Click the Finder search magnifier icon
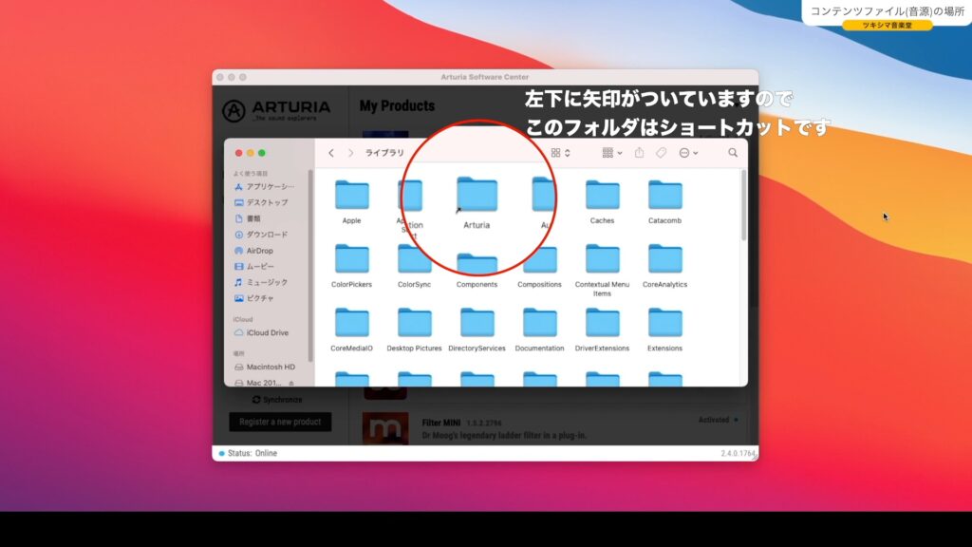972x547 pixels. [x=733, y=153]
